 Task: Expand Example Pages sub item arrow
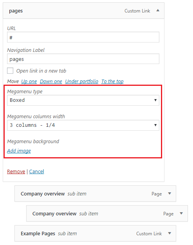coord(170,233)
